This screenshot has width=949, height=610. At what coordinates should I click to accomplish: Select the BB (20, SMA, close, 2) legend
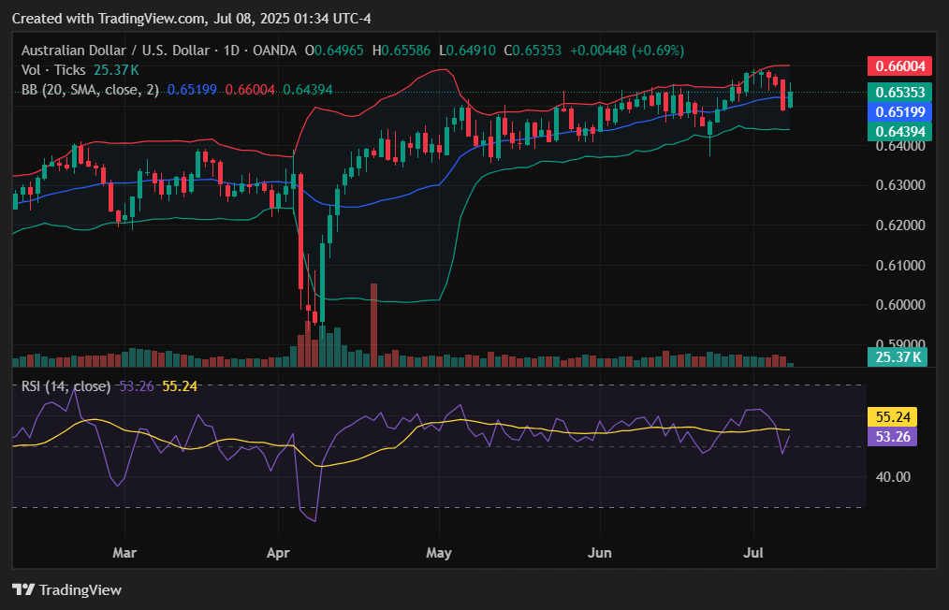[x=90, y=90]
